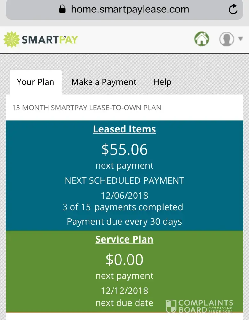Tap the 12/06/2018 scheduled payment date
The image size is (249, 320).
(x=124, y=195)
